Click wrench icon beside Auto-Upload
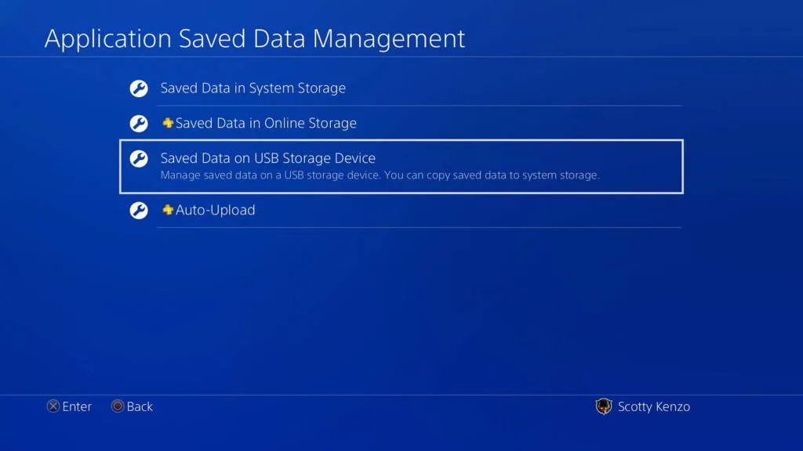Screen dimensions: 803x451 click(139, 210)
